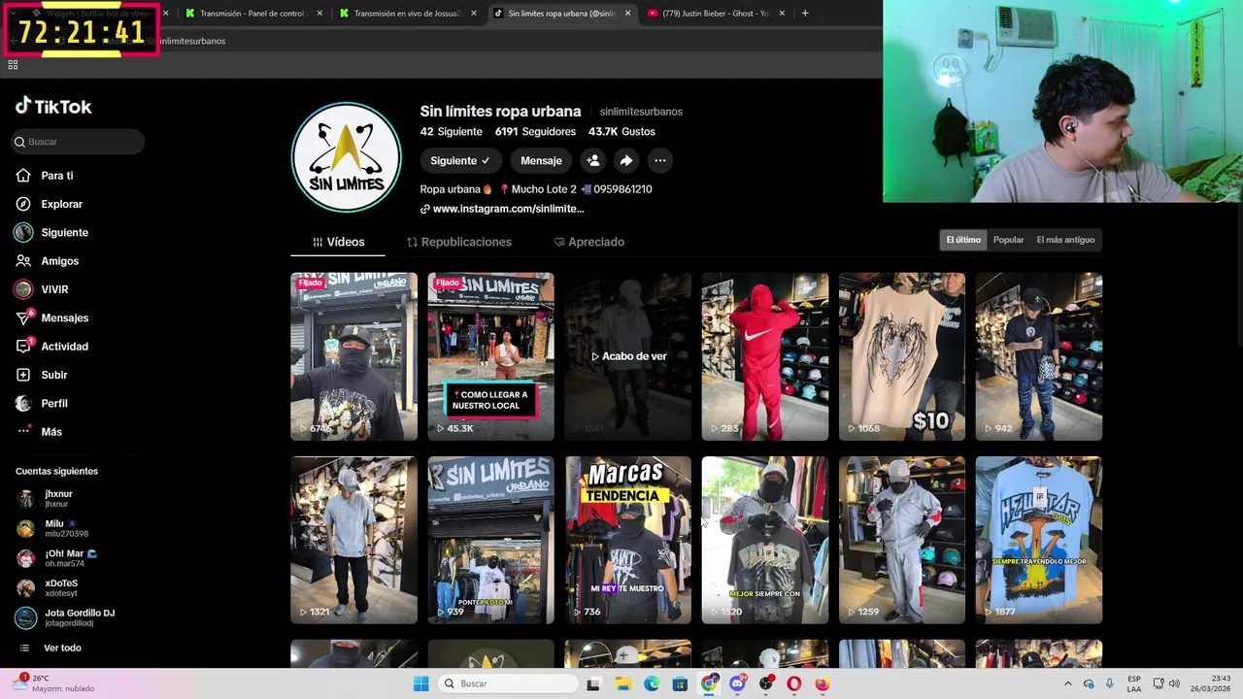Open Windows Start menu
Viewport: 1243px width, 699px height.
pyautogui.click(x=420, y=683)
